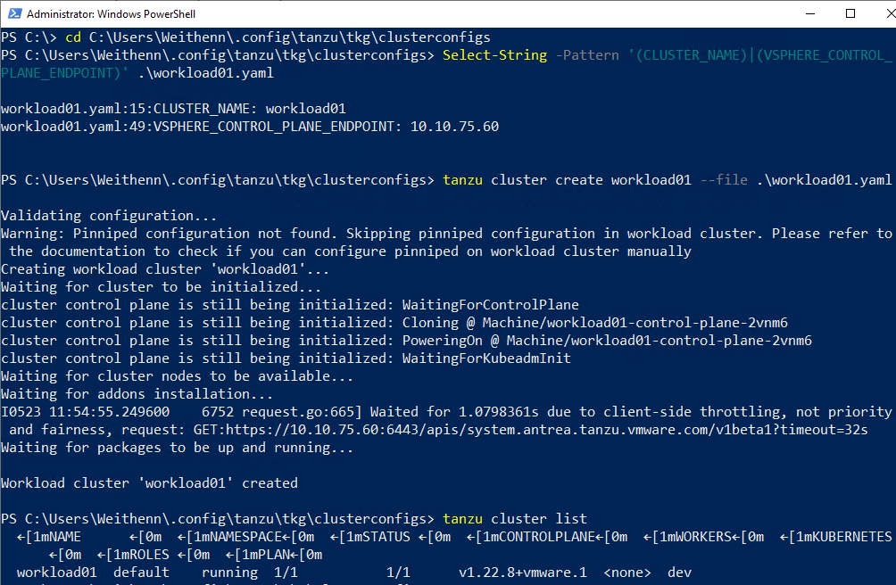Click the '.\workload01.yaml' argument after the pattern
Viewport: 896px width, 585px height.
click(206, 73)
